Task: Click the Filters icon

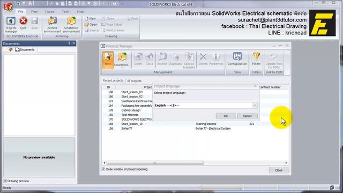Action: click(x=256, y=59)
